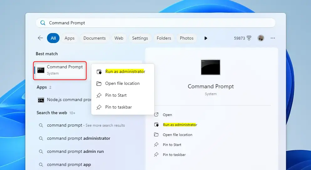Click search icon beside command prompt app
Image resolution: width=311 pixels, height=170 pixels.
click(41, 165)
